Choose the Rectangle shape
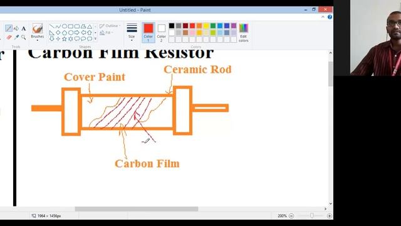Image resolution: width=401 pixels, height=226 pixels. 71,26
